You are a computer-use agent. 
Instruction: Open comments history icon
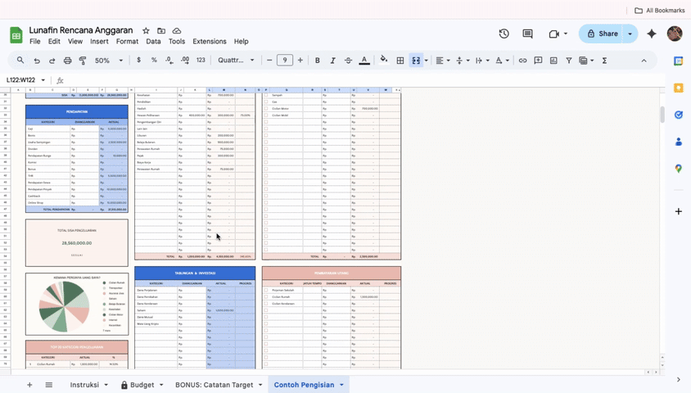(528, 34)
